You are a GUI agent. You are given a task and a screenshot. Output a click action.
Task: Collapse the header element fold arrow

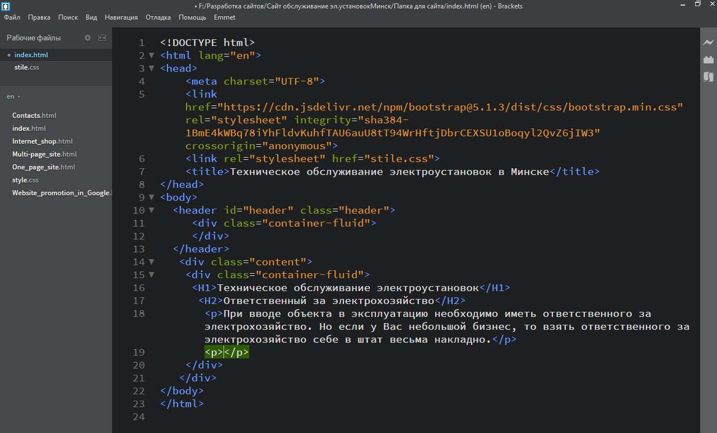pyautogui.click(x=151, y=210)
